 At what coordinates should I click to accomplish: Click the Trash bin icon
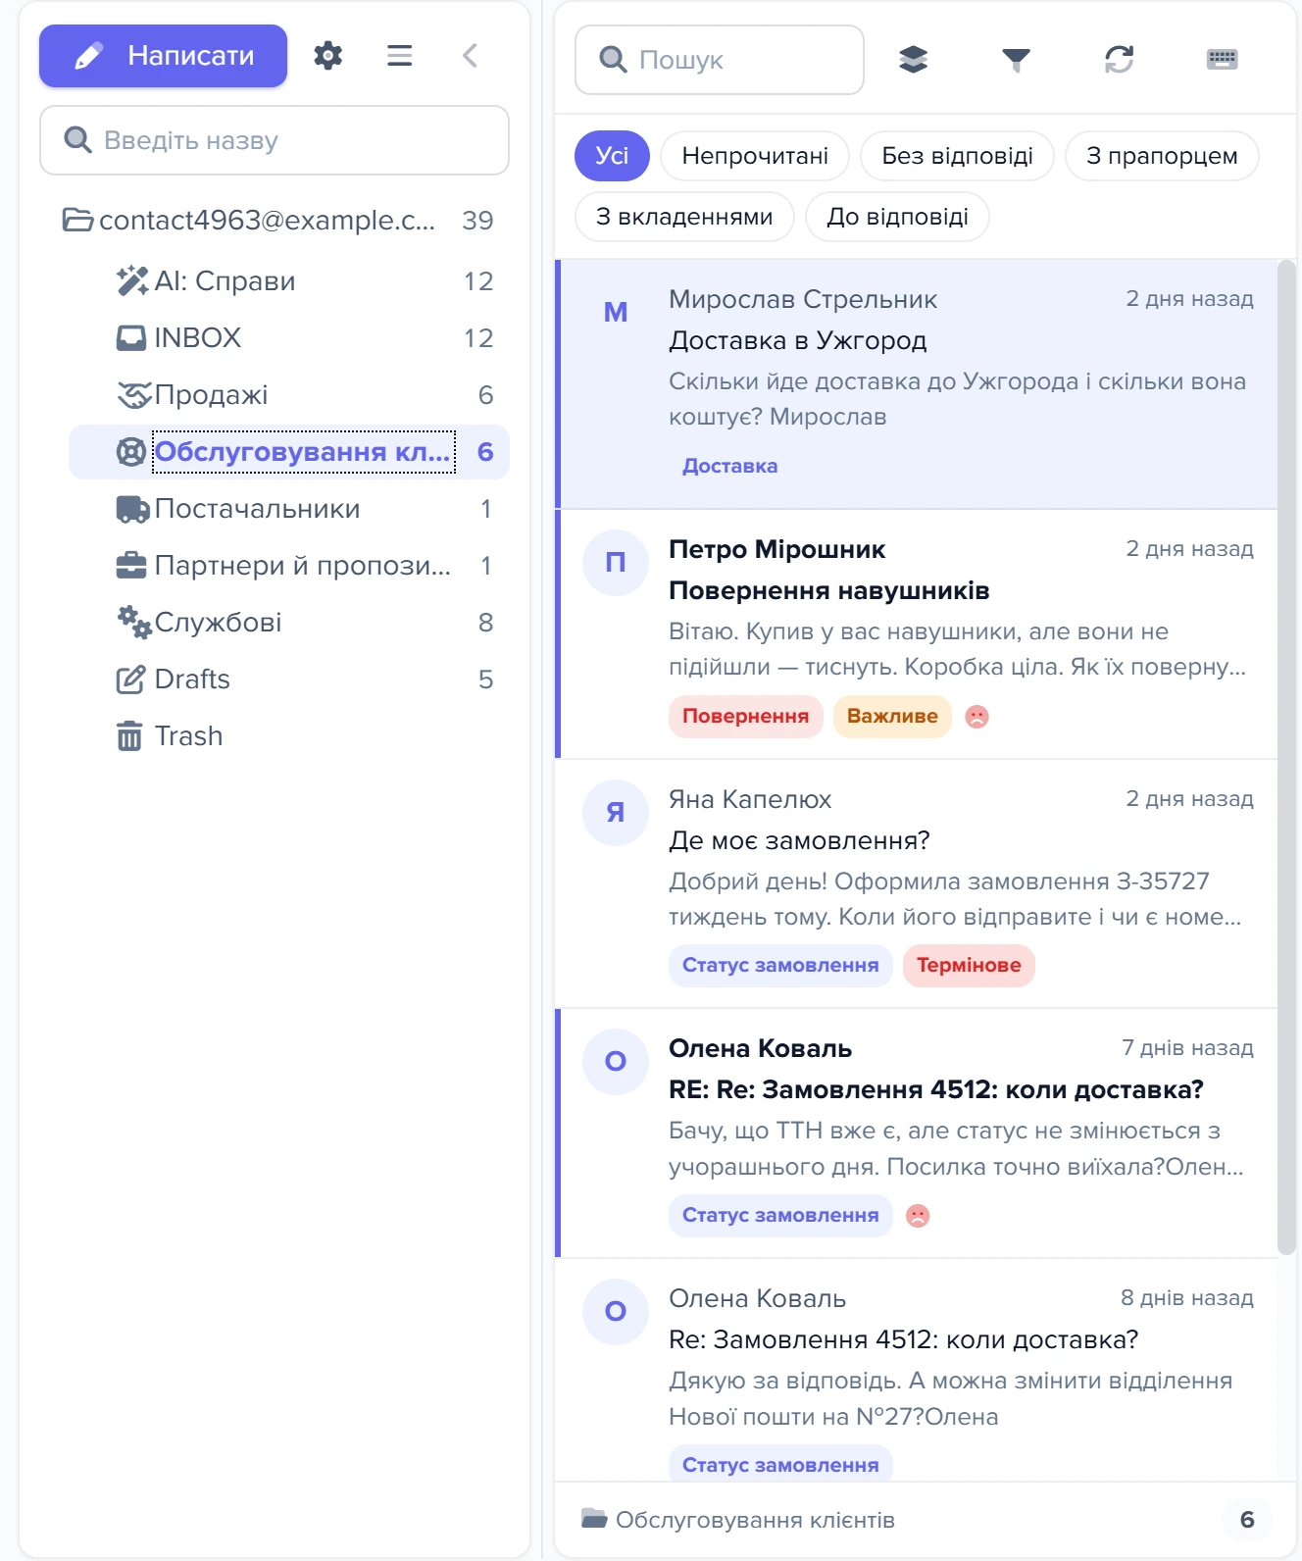129,736
